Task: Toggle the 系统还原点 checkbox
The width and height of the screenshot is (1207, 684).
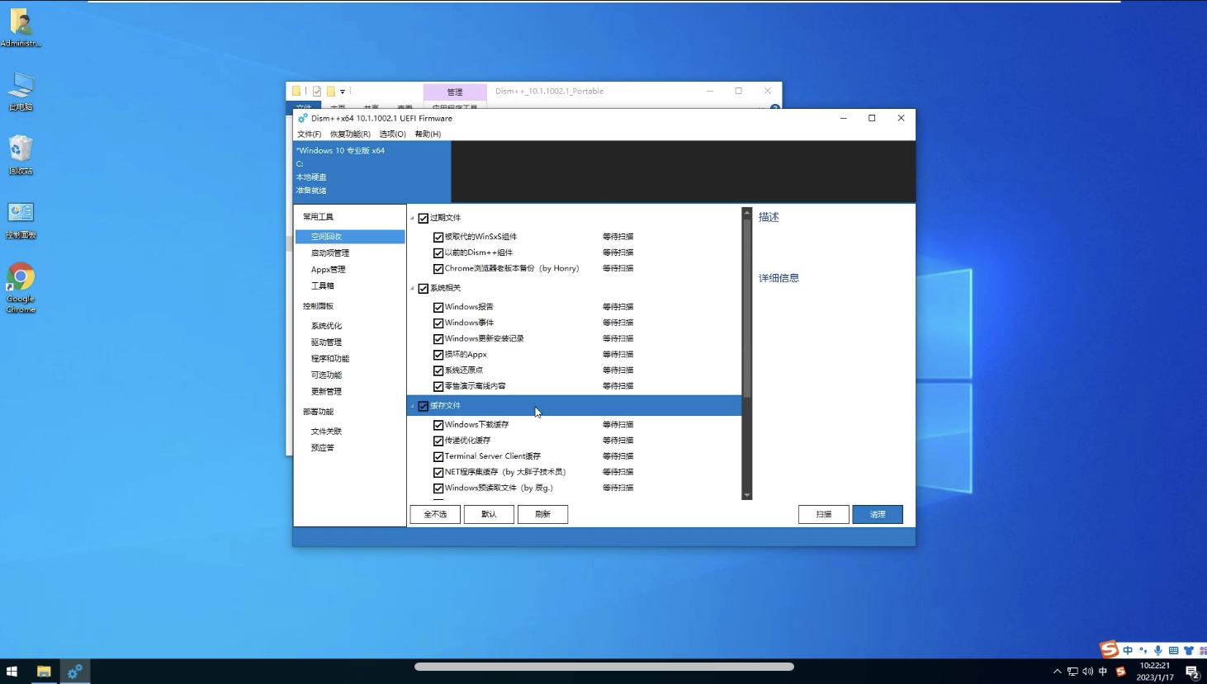Action: 438,370
